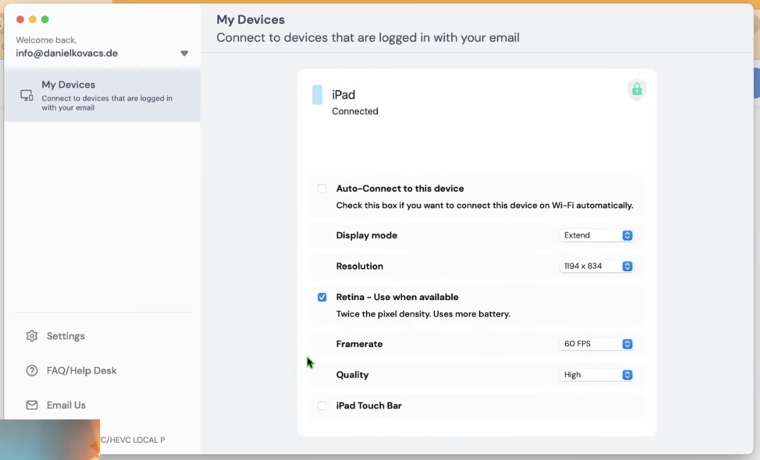Click Email Us in the sidebar

[x=66, y=405]
